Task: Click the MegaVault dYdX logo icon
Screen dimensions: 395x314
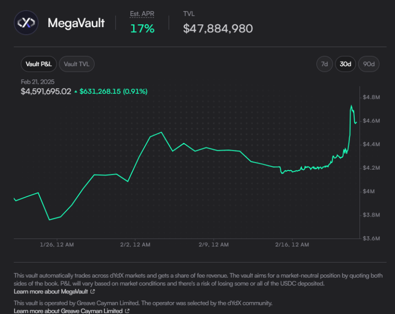Action: click(x=26, y=23)
